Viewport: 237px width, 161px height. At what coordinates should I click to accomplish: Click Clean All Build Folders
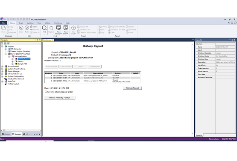pyautogui.click(x=87, y=32)
